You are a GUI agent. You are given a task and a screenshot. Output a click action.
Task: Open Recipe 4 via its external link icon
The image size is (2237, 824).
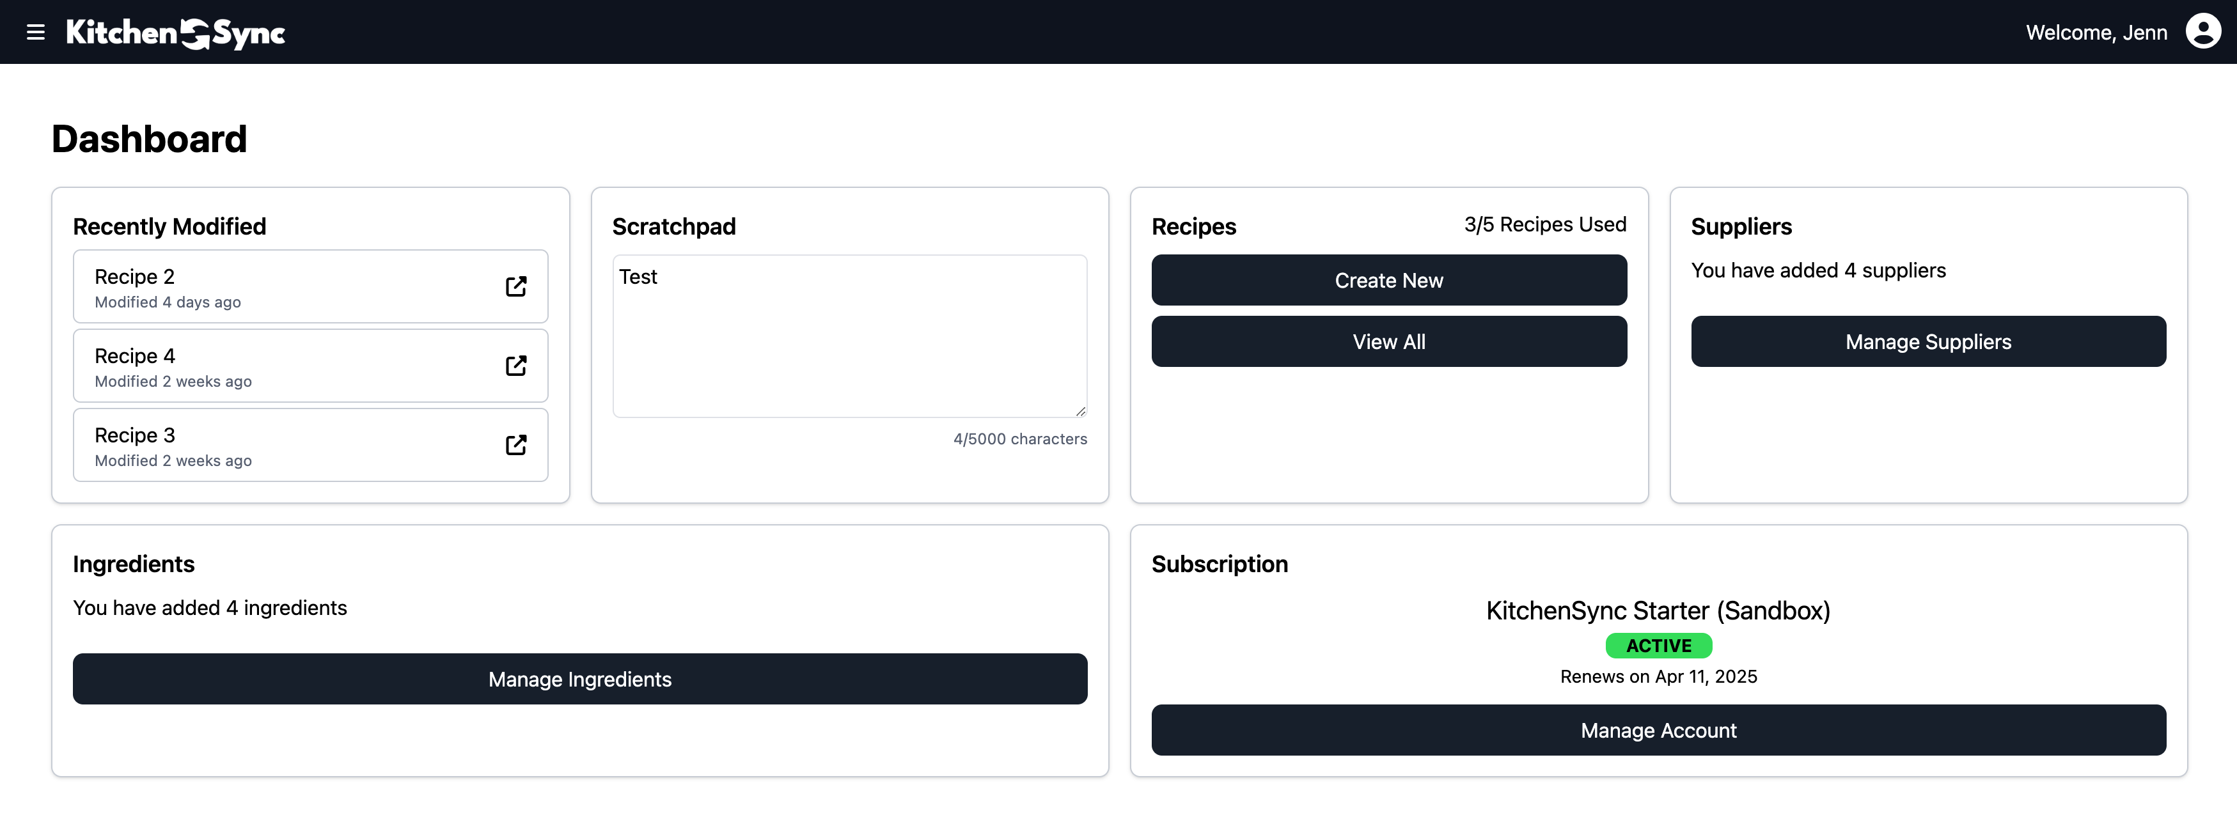tap(516, 366)
